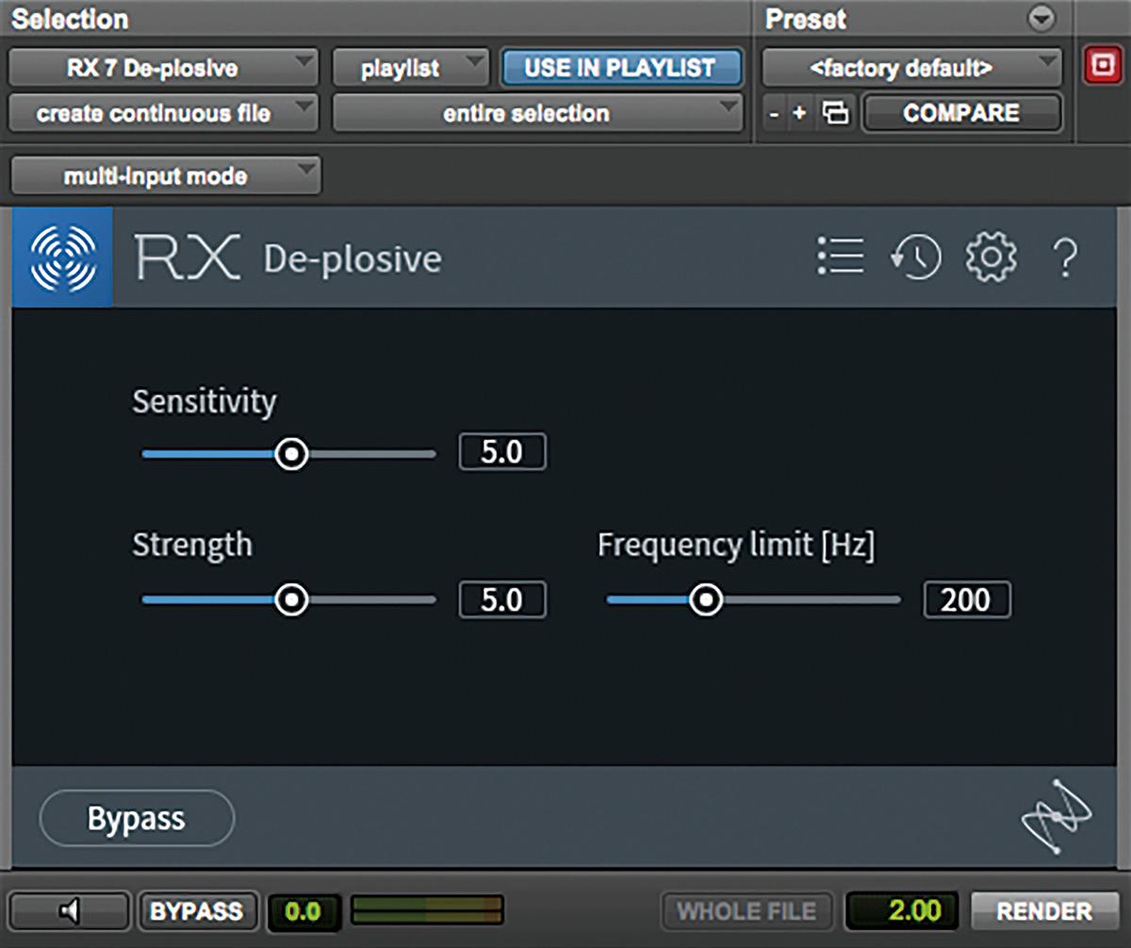Select previous preset with the minus button

coord(774,113)
